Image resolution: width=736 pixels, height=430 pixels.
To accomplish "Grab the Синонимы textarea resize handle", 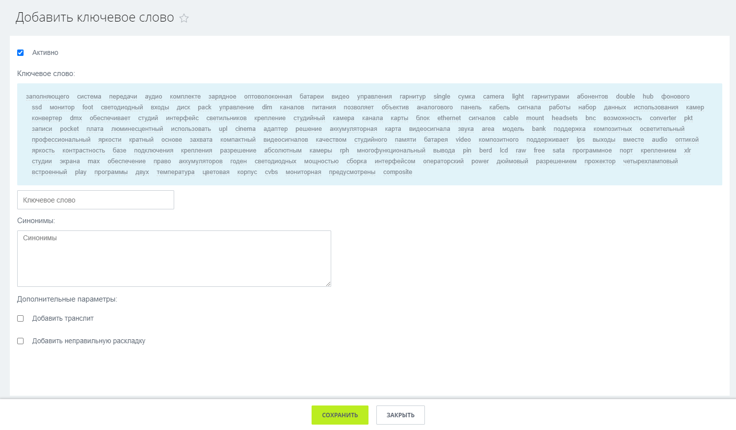I will coord(328,284).
